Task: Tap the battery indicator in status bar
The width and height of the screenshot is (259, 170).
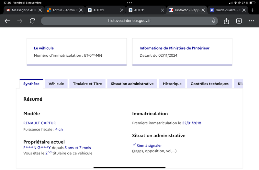Action: click(x=253, y=3)
